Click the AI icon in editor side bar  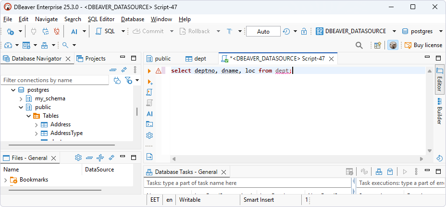149,114
